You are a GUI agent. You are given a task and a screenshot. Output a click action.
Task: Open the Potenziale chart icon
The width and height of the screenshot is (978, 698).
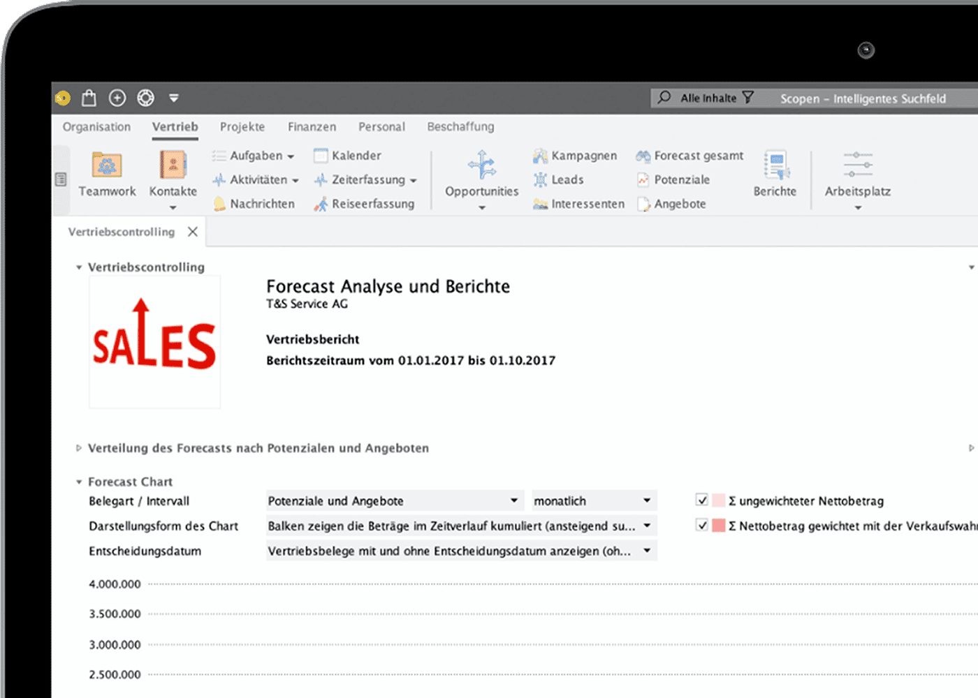tap(643, 179)
